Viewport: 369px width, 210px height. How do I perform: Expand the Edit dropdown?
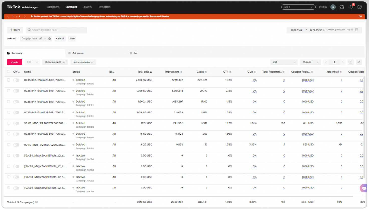pos(32,62)
